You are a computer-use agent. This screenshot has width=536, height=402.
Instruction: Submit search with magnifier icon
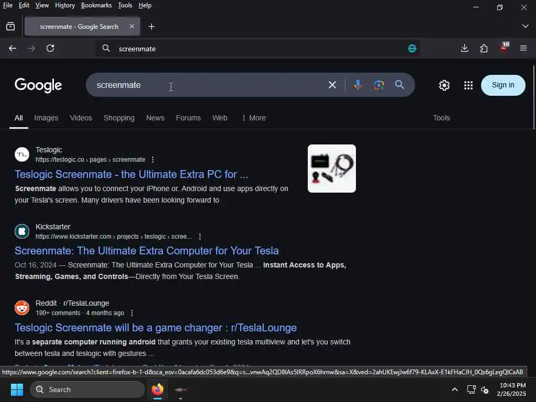pos(399,85)
